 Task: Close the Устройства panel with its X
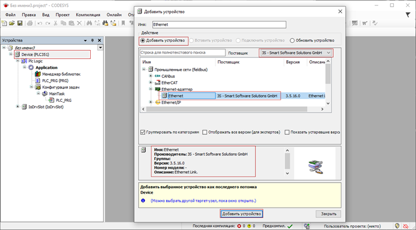point(100,40)
